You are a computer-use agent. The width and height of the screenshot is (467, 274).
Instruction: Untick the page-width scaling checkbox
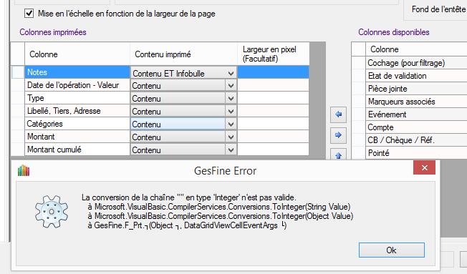[x=29, y=14]
